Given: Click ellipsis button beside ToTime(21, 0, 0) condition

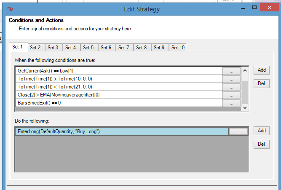Looking at the screenshot, I should 231,87.
